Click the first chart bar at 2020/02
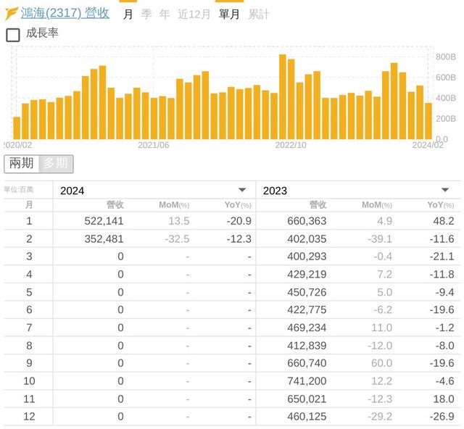This screenshot has width=464, height=429. 17,128
